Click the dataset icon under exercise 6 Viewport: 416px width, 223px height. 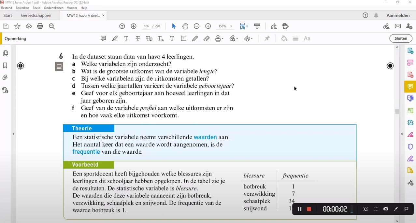59,67
